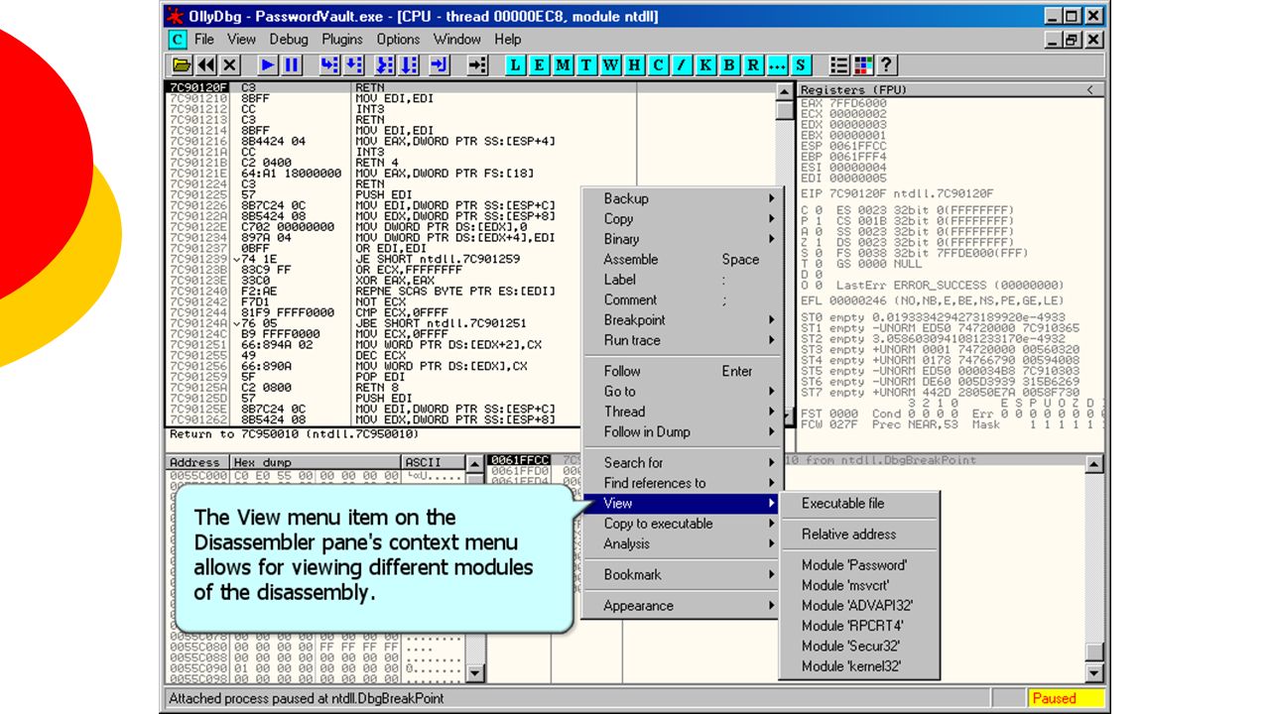The image size is (1270, 714).
Task: Click the Open file toolbar icon
Action: pos(182,65)
